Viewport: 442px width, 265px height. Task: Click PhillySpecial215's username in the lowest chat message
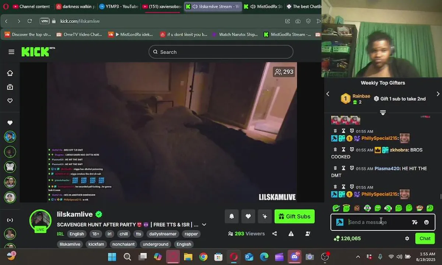pyautogui.click(x=380, y=194)
